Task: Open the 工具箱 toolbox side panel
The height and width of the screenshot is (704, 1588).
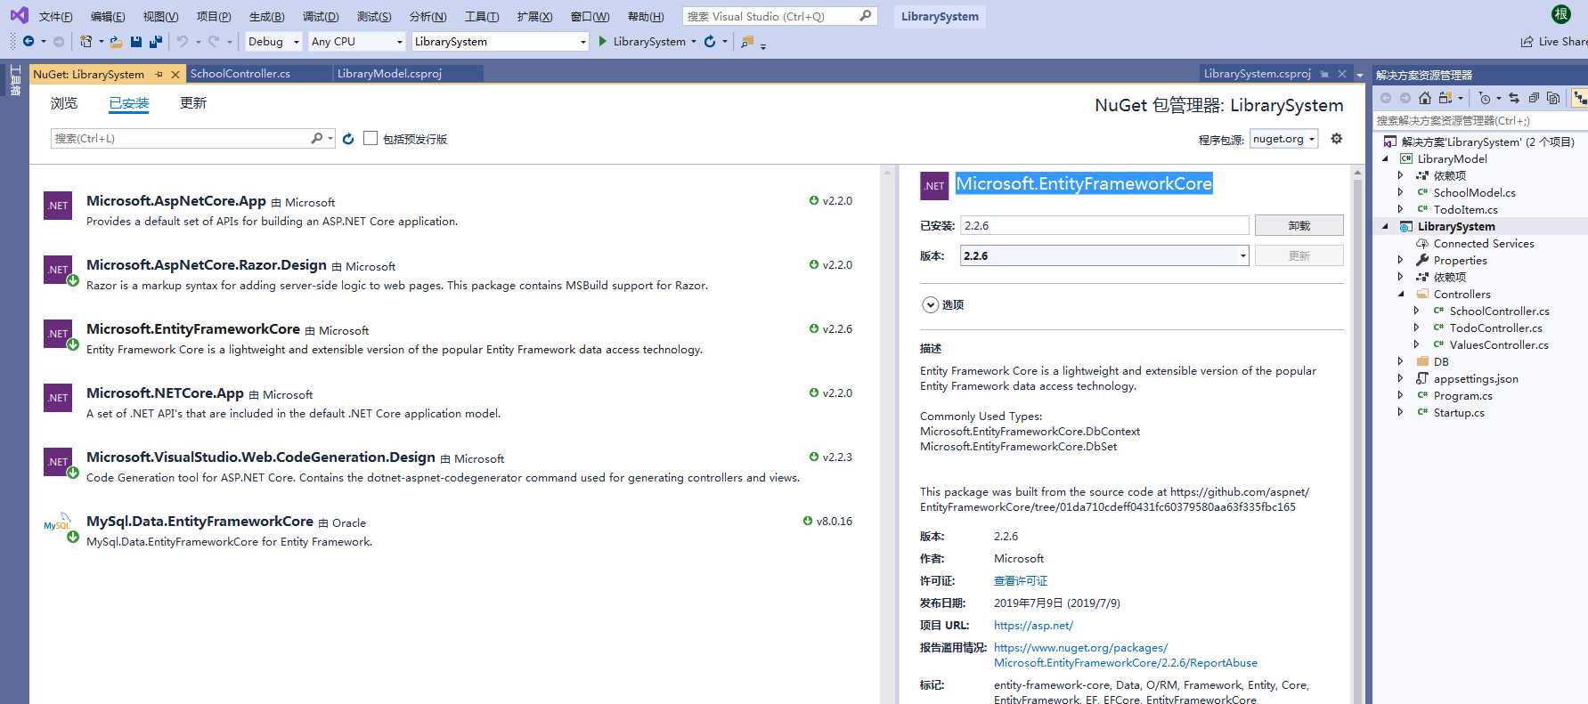Action: pos(14,80)
